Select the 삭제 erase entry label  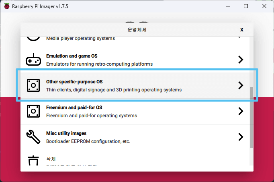point(51,159)
